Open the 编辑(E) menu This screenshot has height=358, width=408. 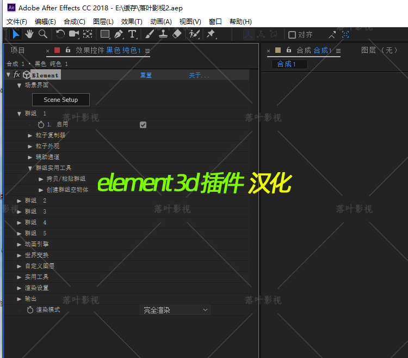[x=45, y=22]
